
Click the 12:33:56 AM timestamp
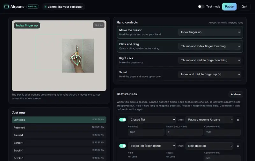point(98,119)
